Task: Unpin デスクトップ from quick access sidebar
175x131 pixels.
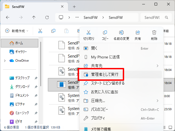Action: [x=36, y=78]
